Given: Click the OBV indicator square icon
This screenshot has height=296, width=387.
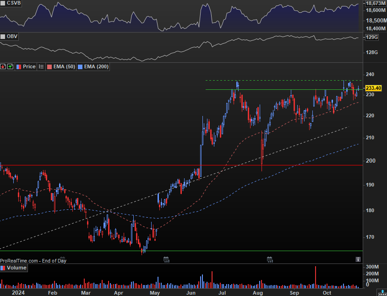Looking at the screenshot, I should pos(3,37).
